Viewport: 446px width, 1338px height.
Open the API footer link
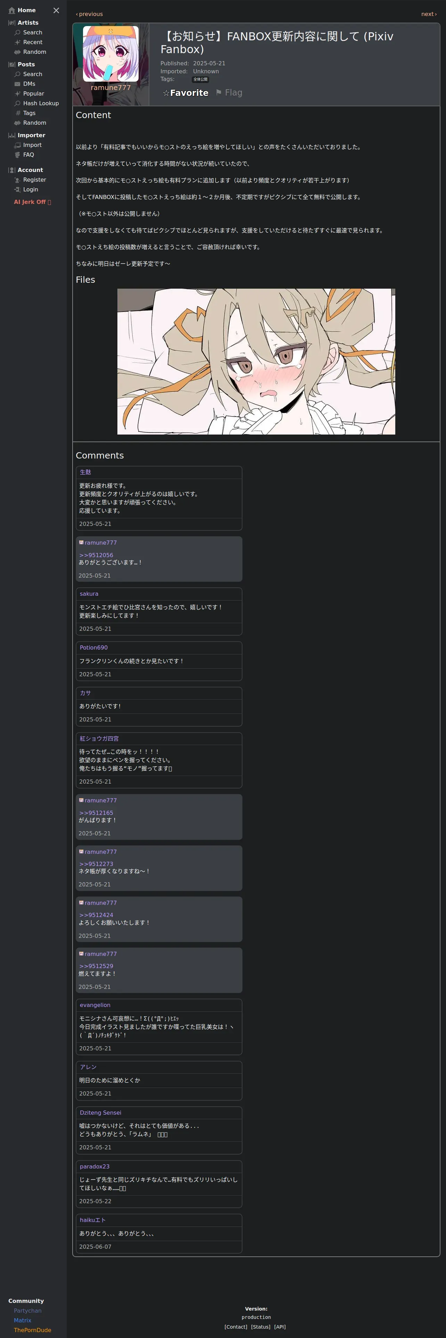(x=280, y=1327)
